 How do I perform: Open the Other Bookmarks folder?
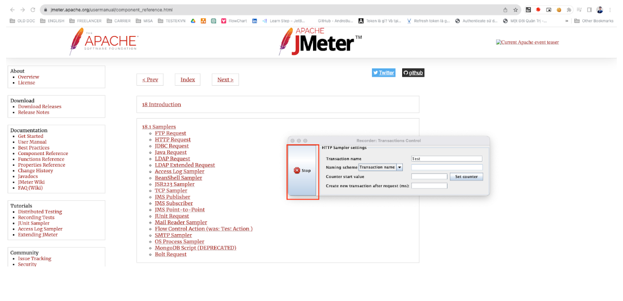tap(594, 21)
